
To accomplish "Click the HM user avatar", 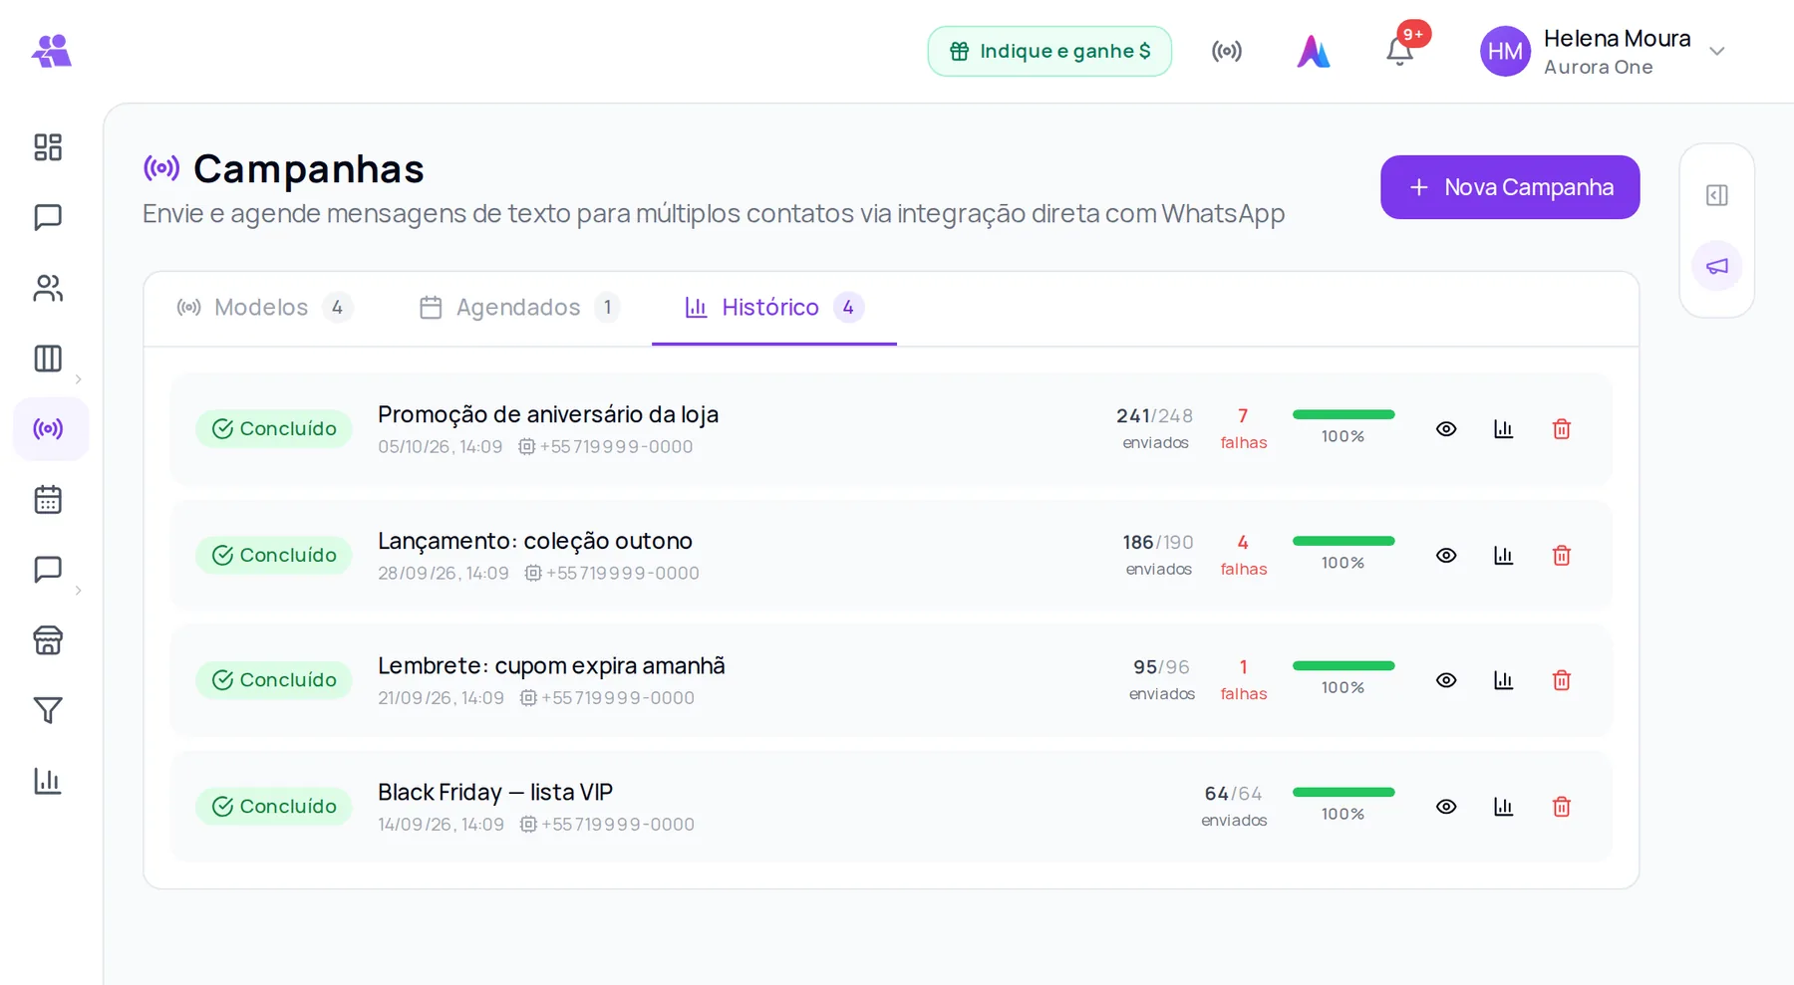I will (1505, 51).
